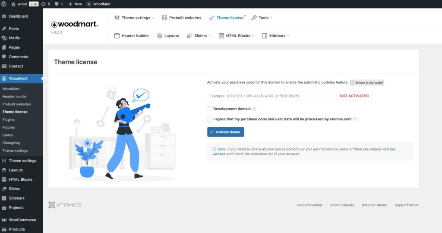Viewport: 442px width, 233px height.
Task: Click the purchase code input field
Action: click(289, 96)
